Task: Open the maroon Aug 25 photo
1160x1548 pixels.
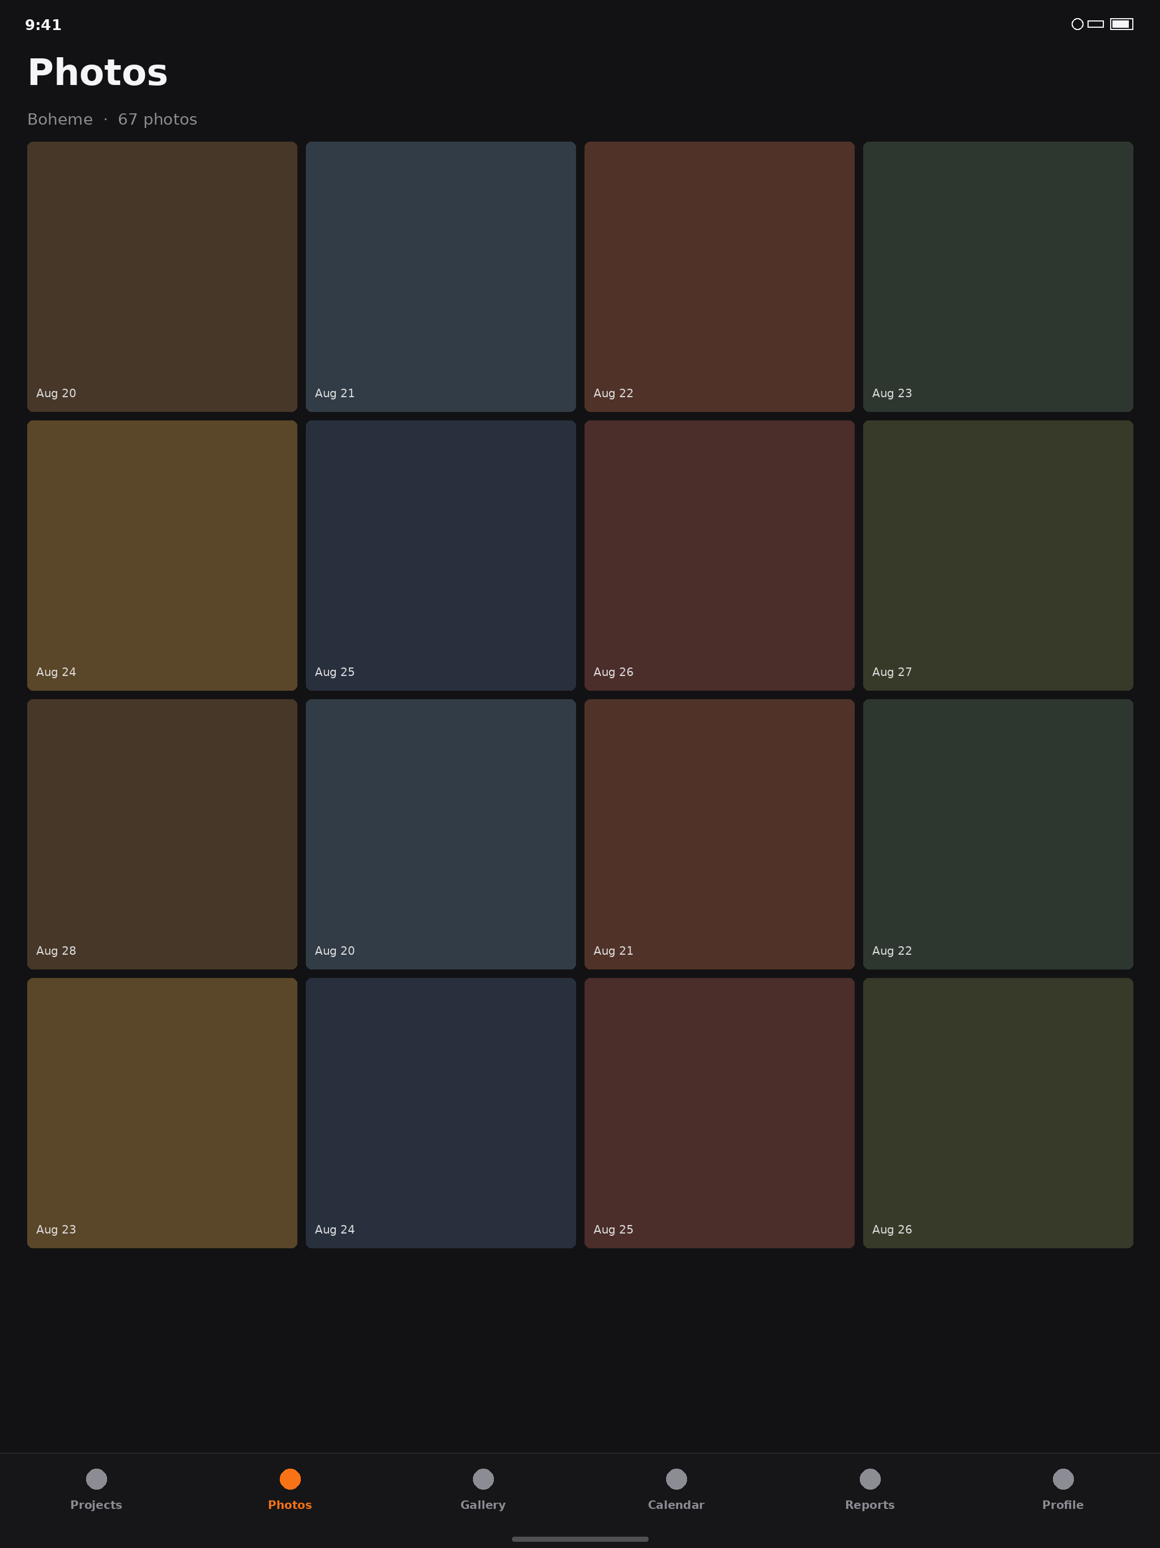Action: click(x=719, y=1113)
